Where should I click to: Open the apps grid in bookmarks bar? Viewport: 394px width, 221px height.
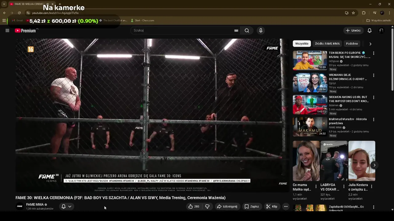tap(4, 21)
